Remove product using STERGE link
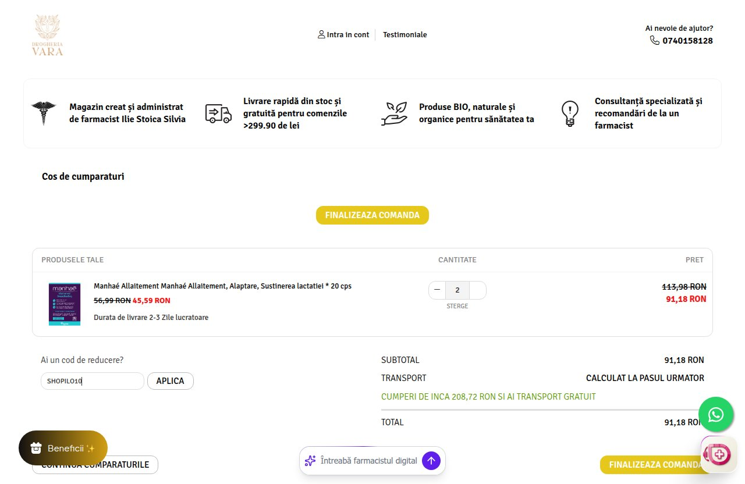 (x=457, y=306)
